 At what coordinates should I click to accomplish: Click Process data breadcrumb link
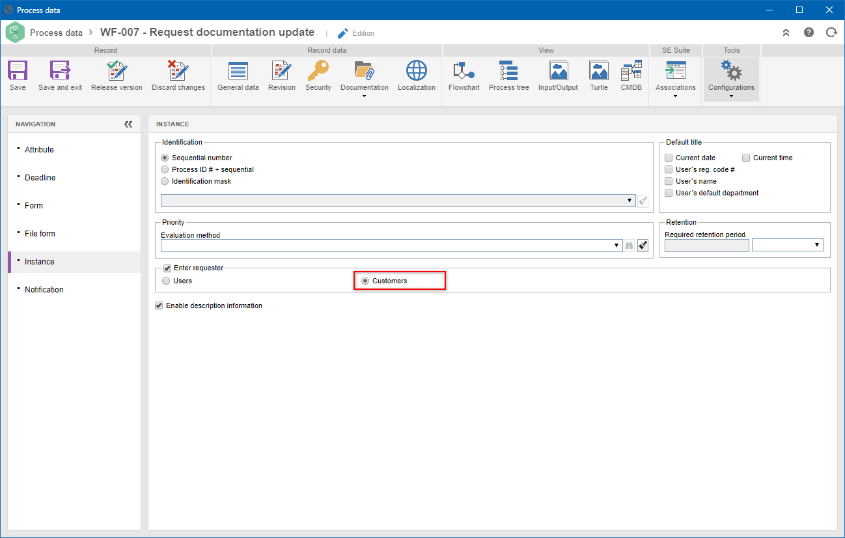tap(56, 33)
